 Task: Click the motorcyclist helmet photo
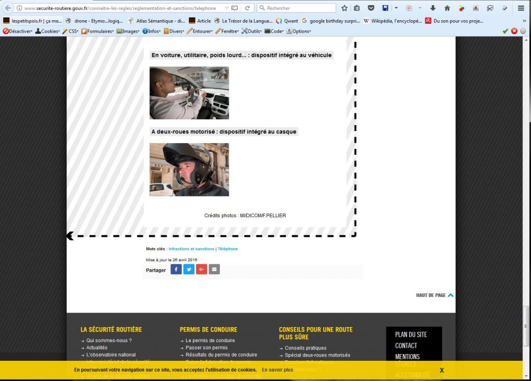(189, 170)
